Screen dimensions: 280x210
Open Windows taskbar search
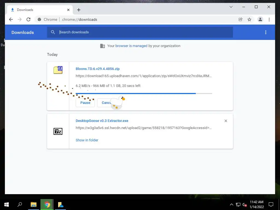[x=20, y=205]
